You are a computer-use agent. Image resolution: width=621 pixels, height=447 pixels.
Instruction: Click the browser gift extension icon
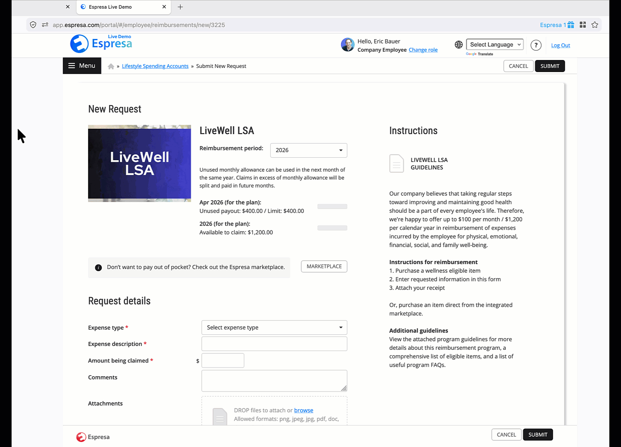tap(571, 25)
